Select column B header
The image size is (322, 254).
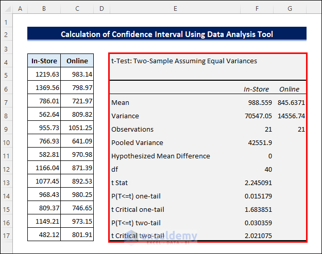[44, 9]
